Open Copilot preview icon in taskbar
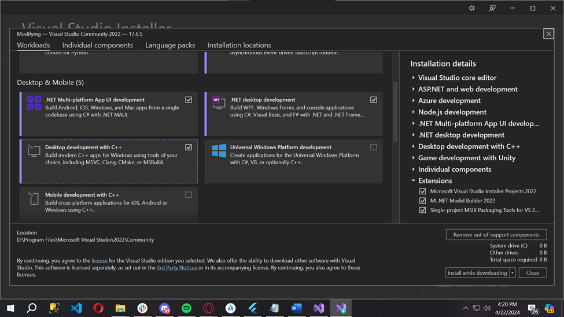Image resolution: width=564 pixels, height=317 pixels. 550,308
